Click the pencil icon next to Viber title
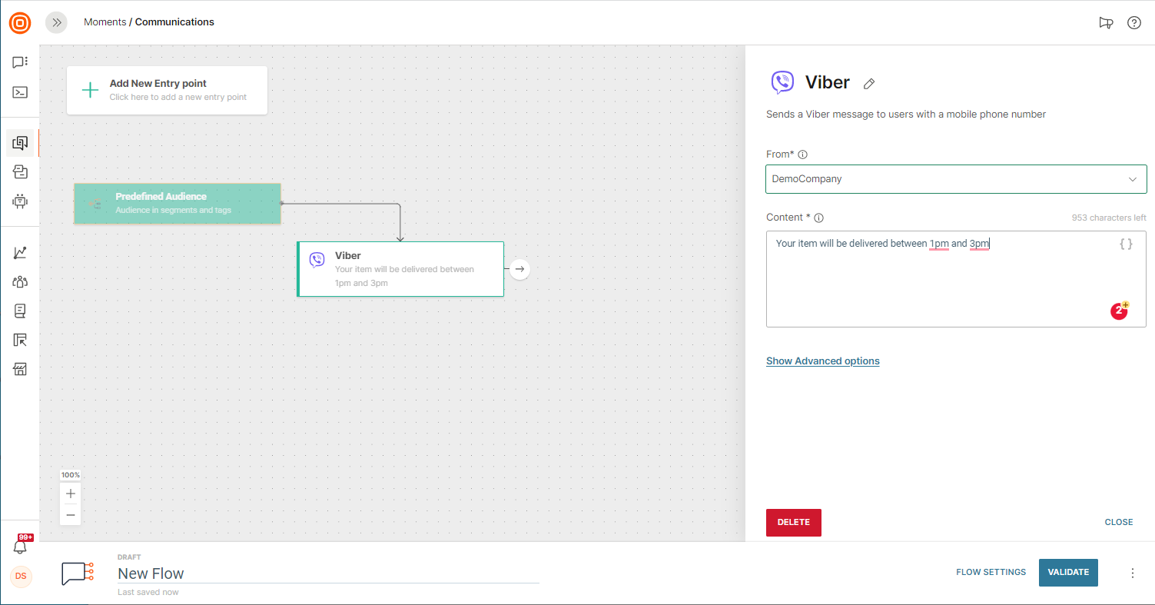This screenshot has width=1155, height=605. click(x=869, y=84)
